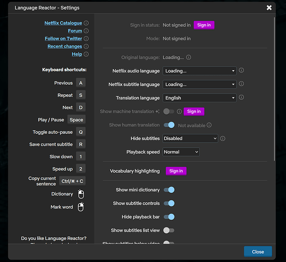286x262 pixels.
Task: Click 'Not signed in' text beside Mode
Action: click(176, 39)
